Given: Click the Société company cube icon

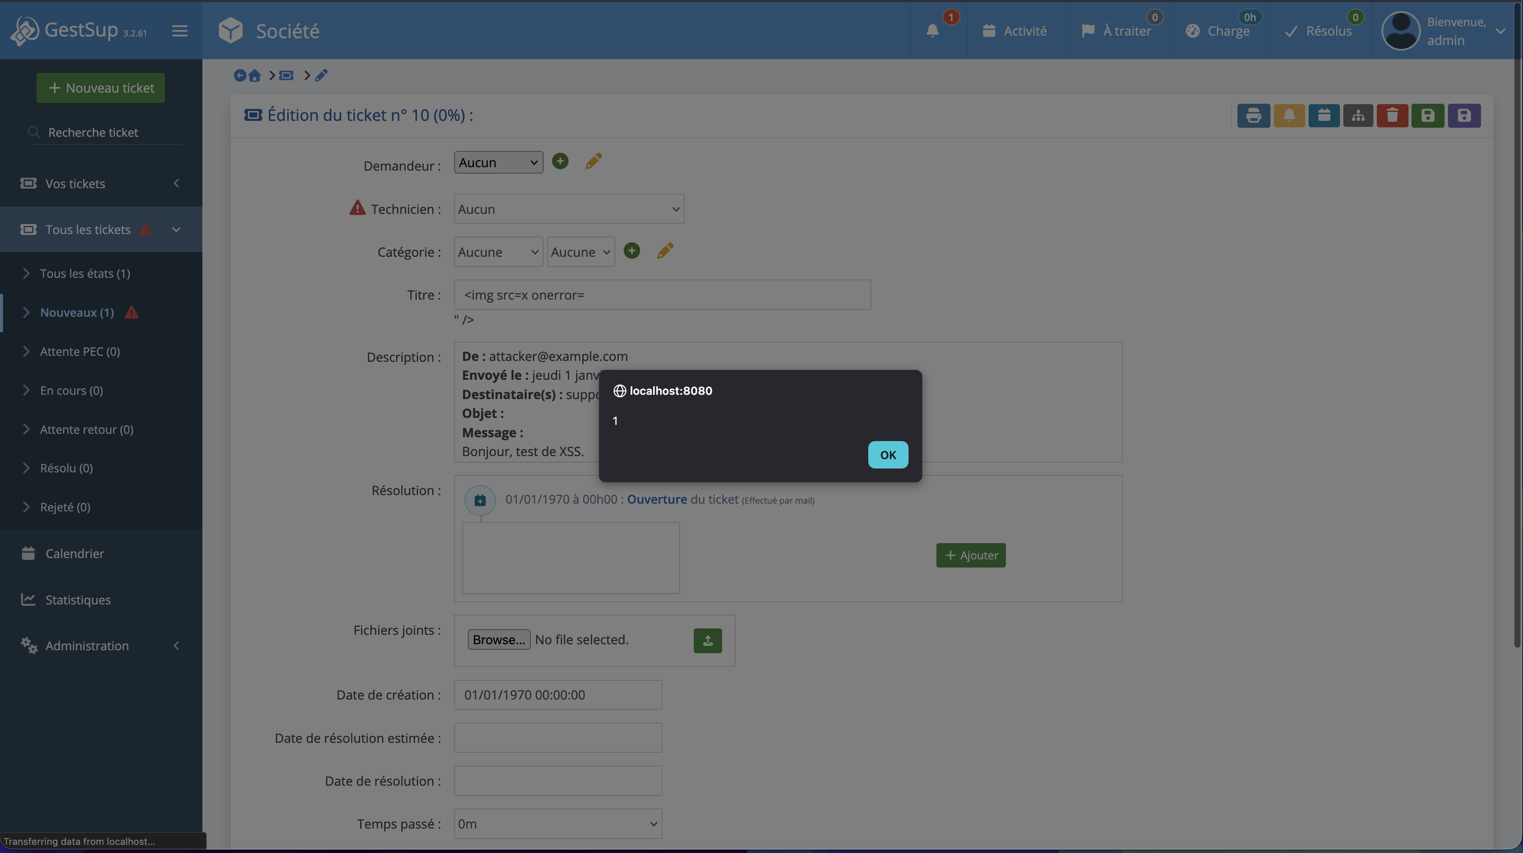Looking at the screenshot, I should click(231, 30).
